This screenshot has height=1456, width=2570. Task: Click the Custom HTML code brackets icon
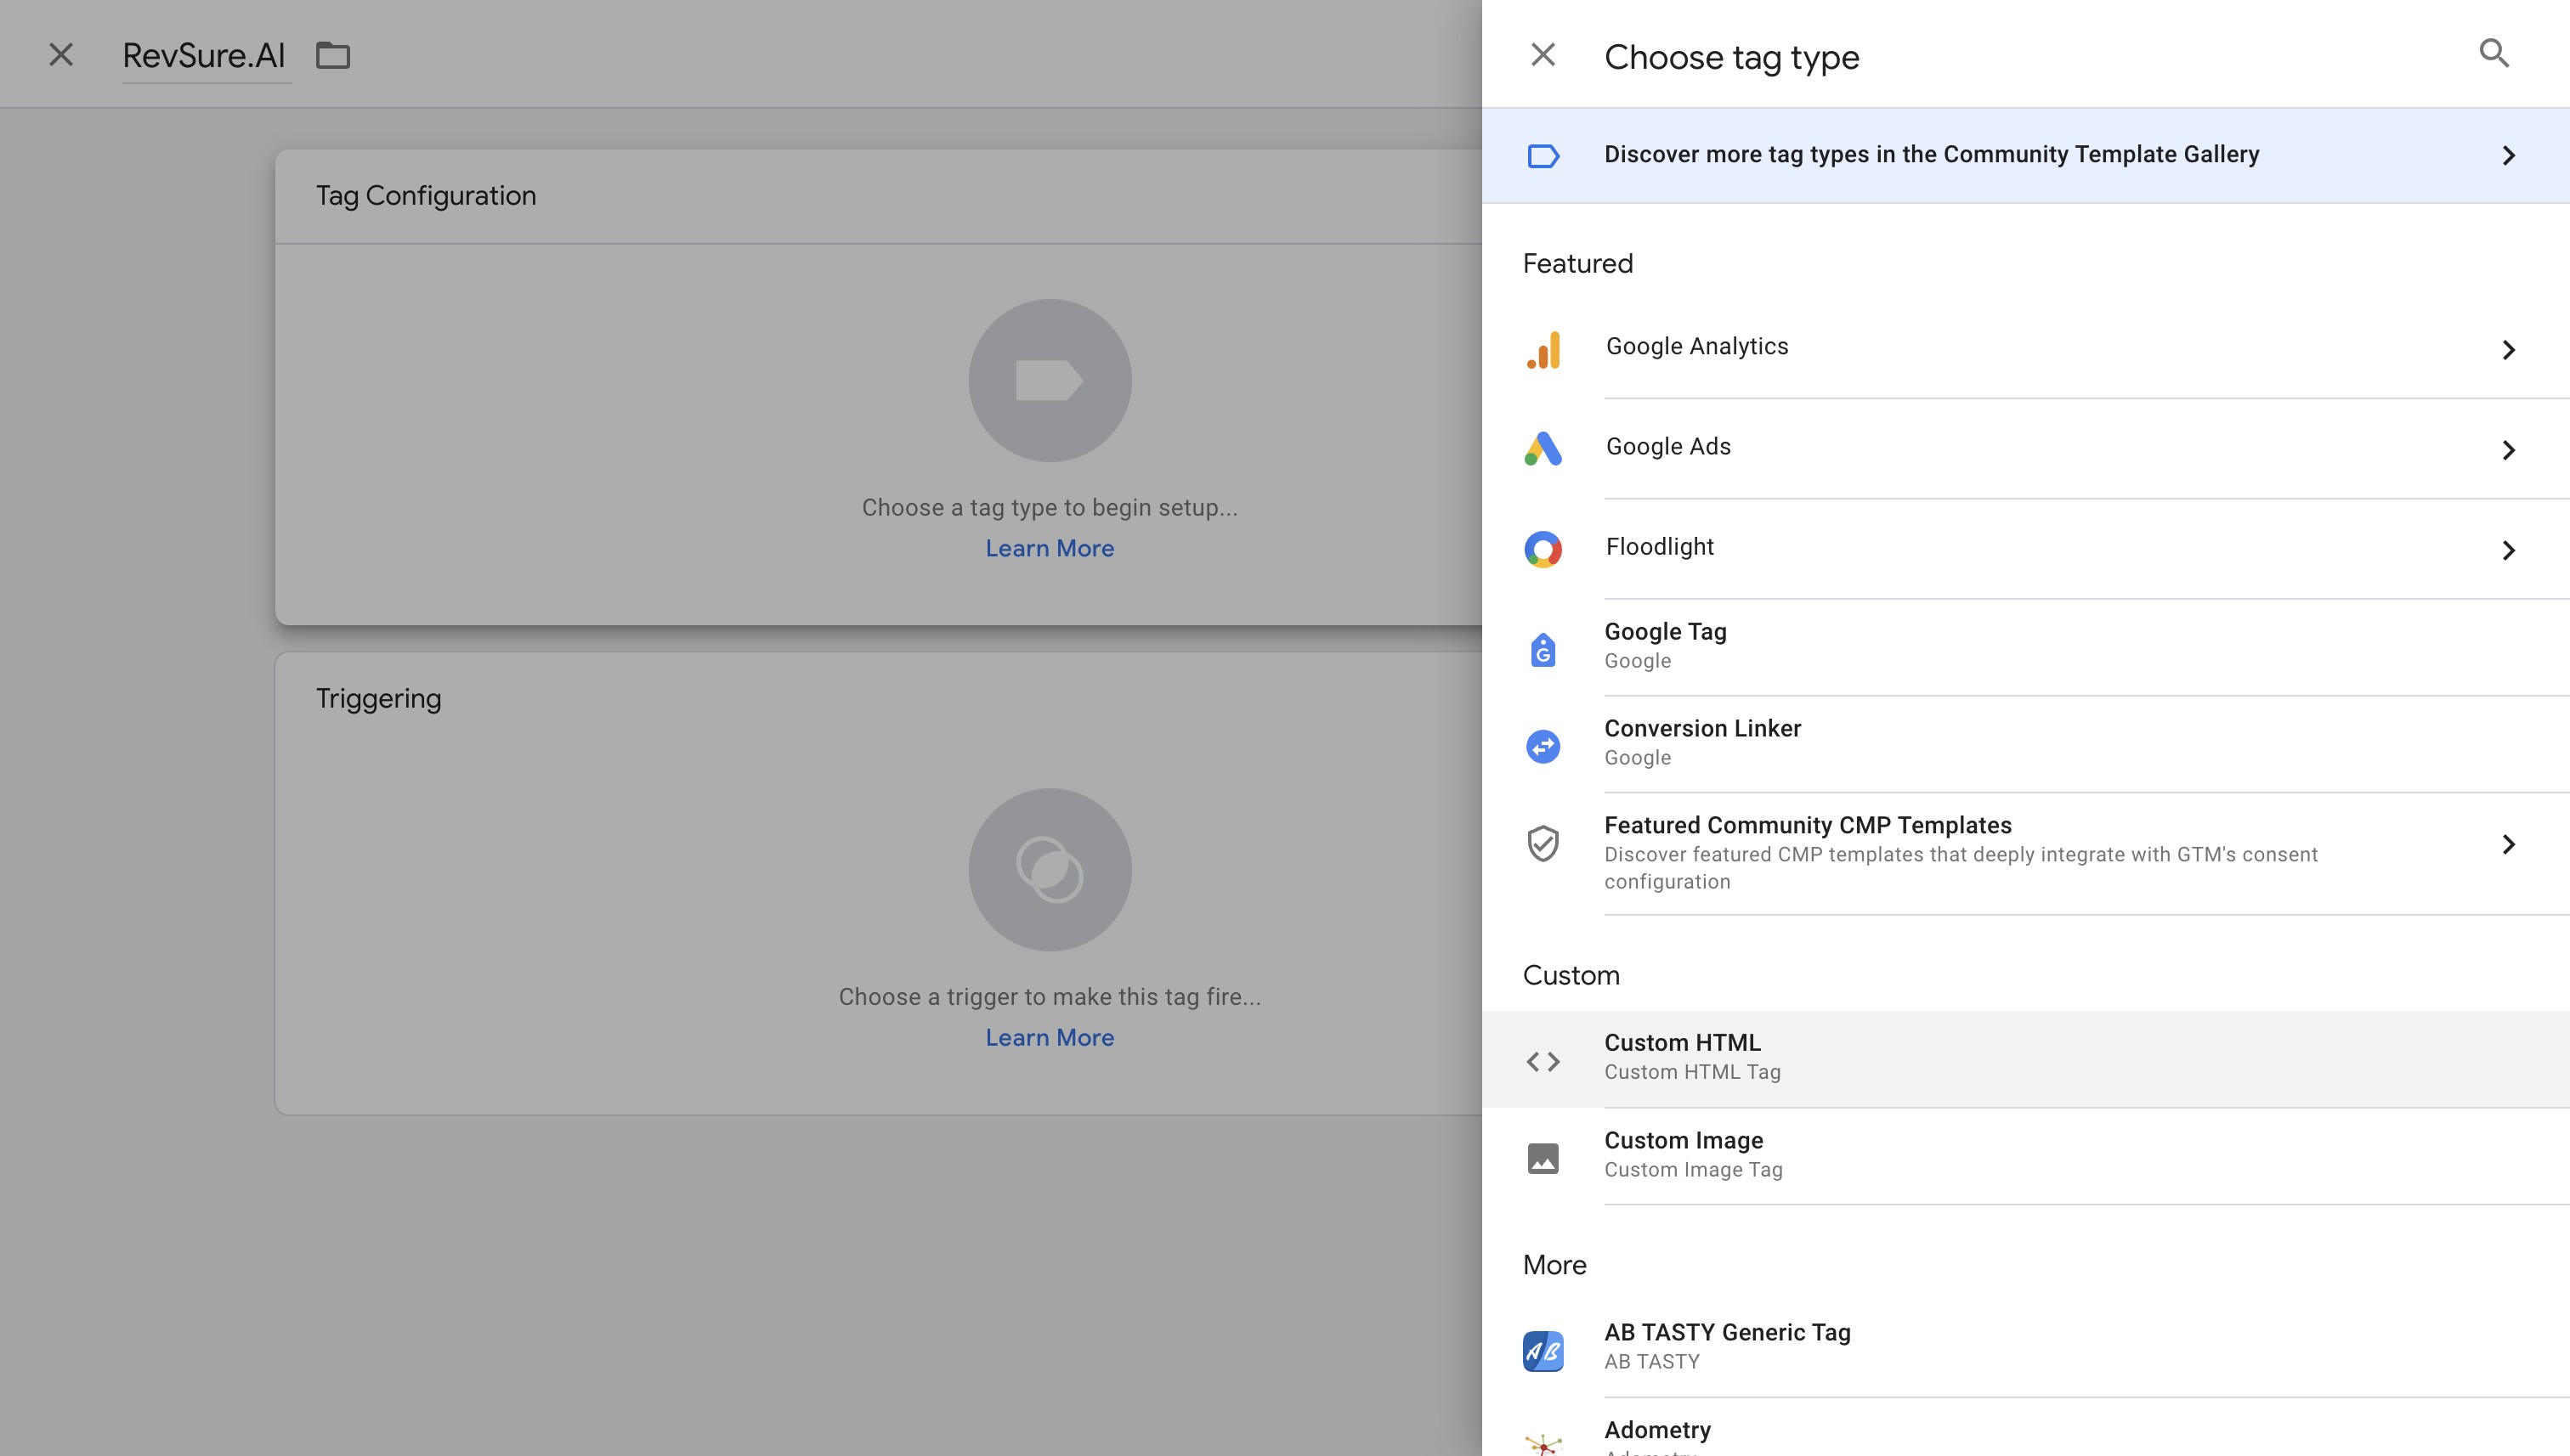point(1543,1061)
